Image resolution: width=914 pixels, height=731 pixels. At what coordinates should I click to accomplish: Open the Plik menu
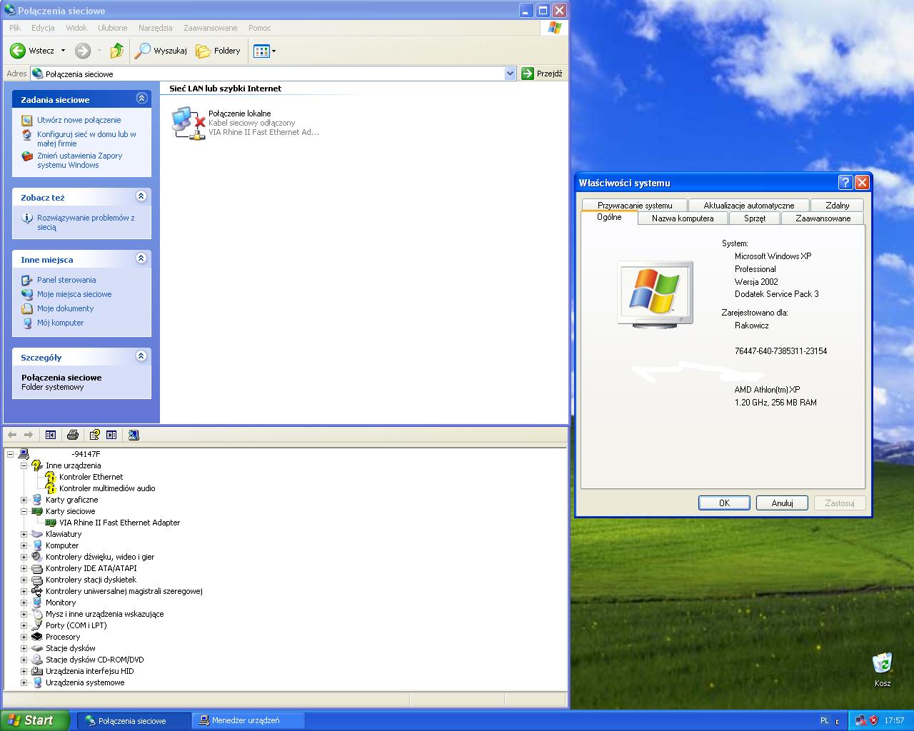(x=15, y=28)
